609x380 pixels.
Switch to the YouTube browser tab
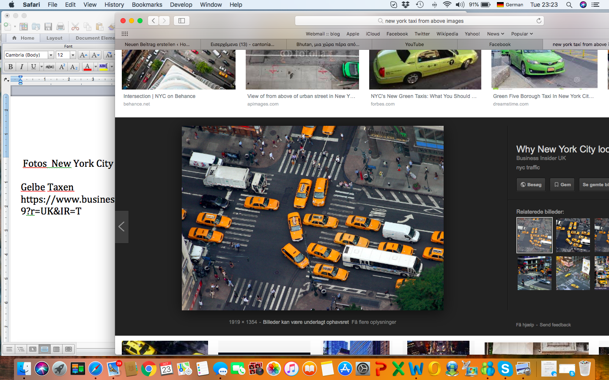[414, 44]
